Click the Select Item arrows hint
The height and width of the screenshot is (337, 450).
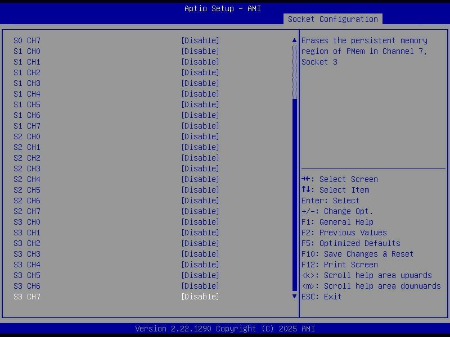[335, 190]
